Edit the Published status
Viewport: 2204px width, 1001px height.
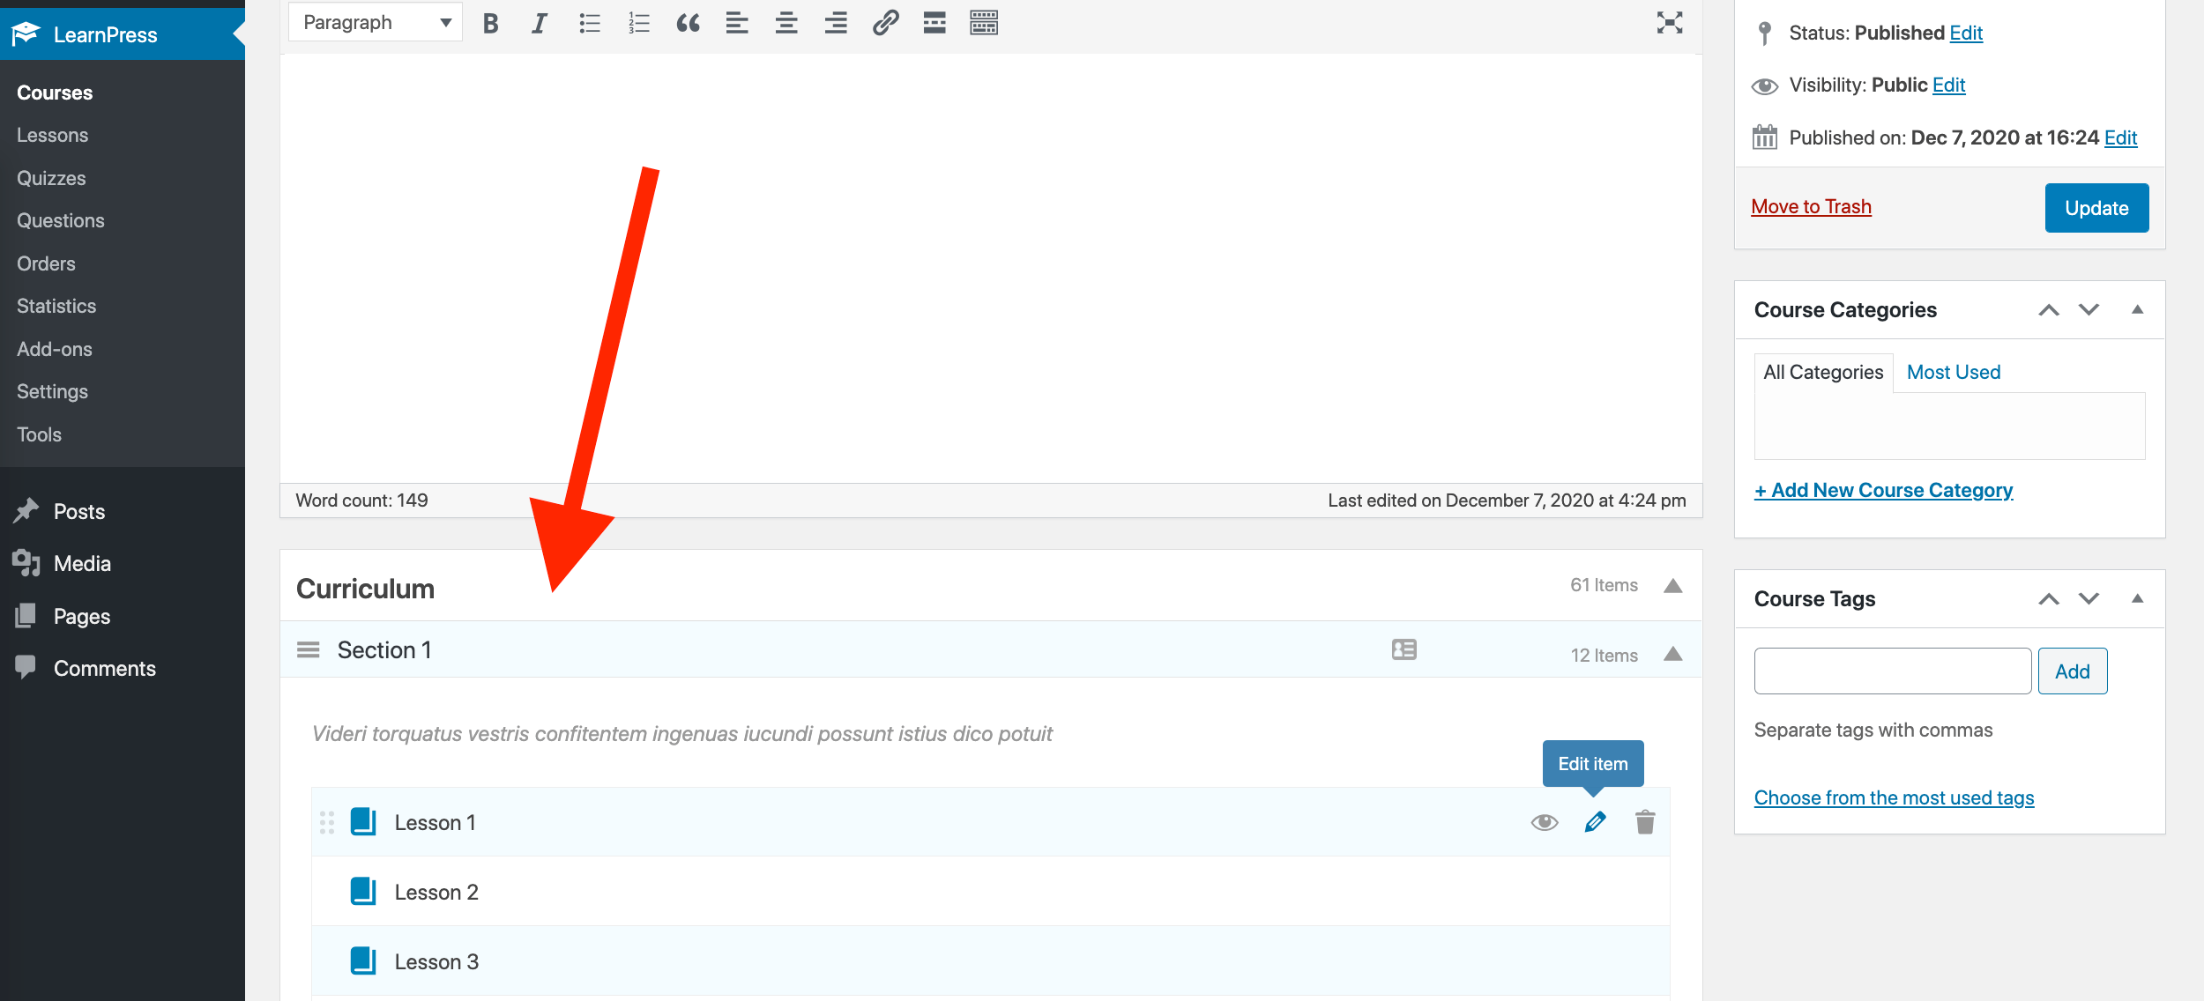(x=1966, y=33)
